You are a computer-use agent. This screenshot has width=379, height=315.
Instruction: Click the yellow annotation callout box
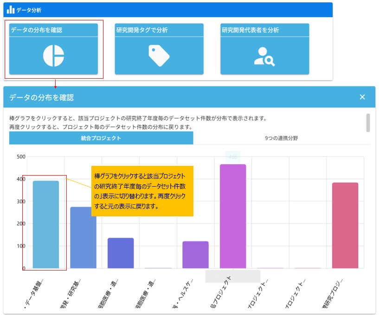[142, 191]
